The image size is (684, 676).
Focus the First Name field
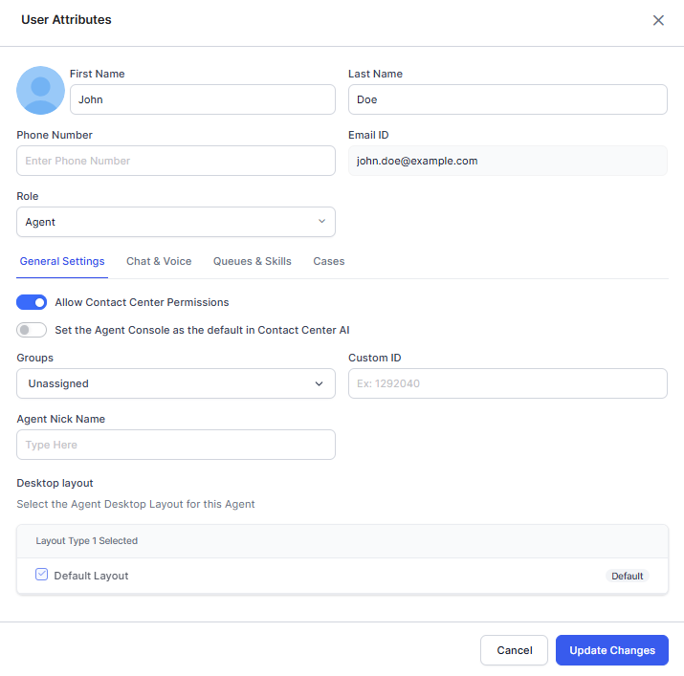[202, 99]
